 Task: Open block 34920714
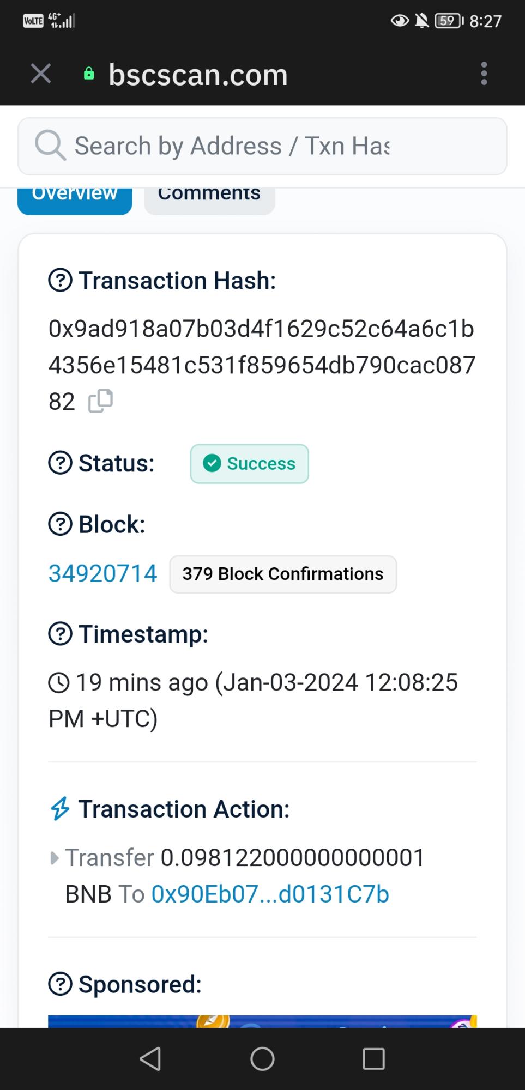tap(102, 573)
